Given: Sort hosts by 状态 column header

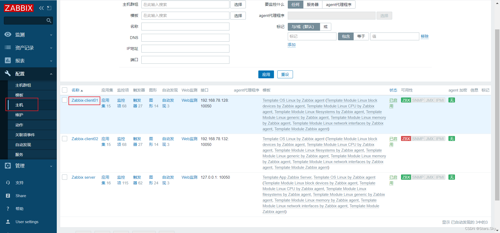Looking at the screenshot, I should pos(393,90).
